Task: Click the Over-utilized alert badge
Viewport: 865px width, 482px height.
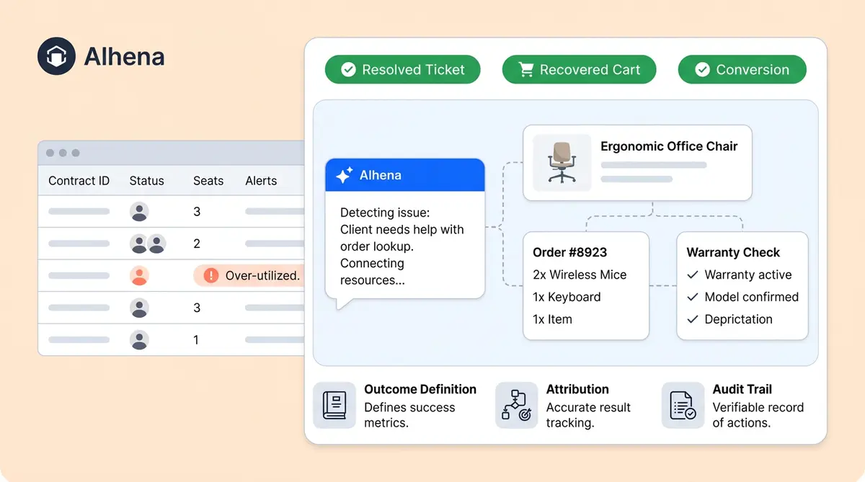Action: [x=249, y=275]
